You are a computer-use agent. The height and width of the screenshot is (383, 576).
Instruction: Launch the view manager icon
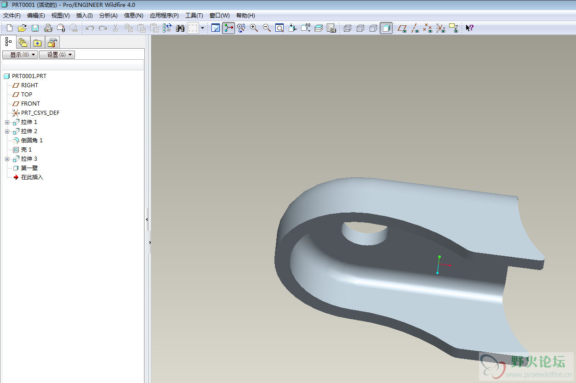pyautogui.click(x=331, y=28)
